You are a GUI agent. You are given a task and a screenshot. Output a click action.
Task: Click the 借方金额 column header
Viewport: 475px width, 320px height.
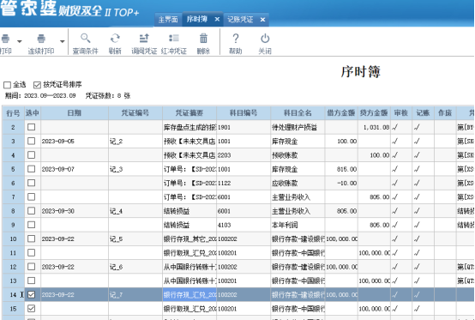coord(341,113)
